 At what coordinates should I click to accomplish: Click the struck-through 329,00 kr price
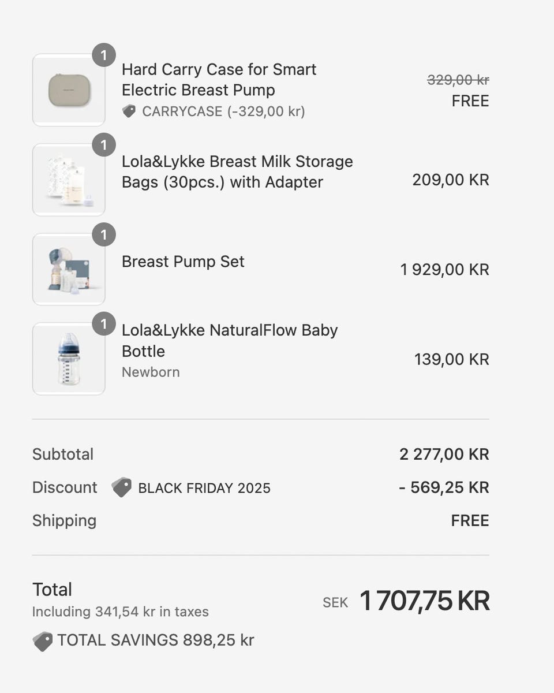click(x=458, y=80)
